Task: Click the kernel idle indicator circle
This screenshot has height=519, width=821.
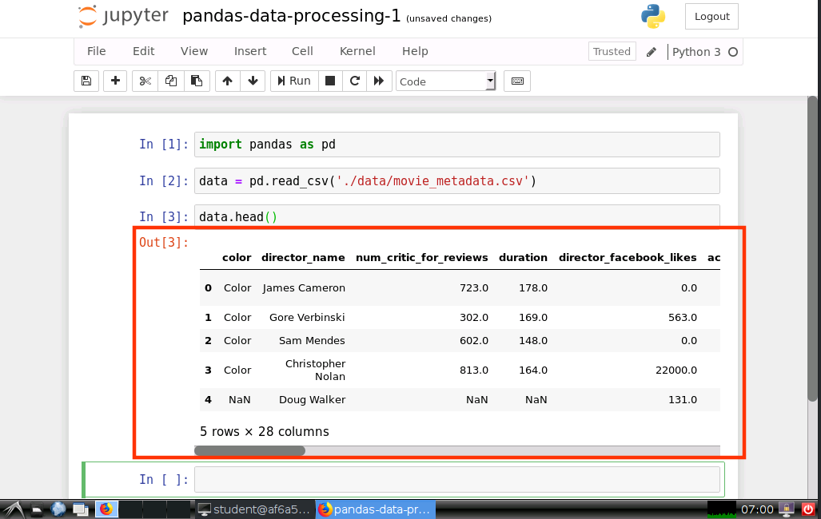Action: pos(733,52)
